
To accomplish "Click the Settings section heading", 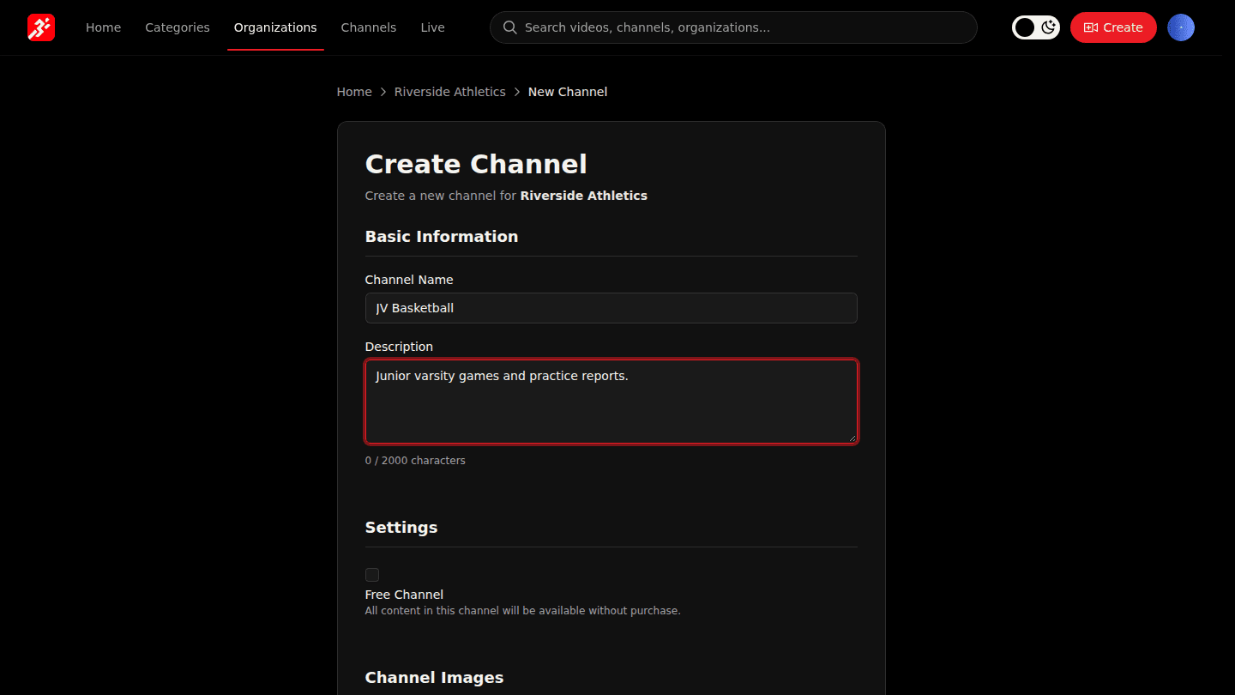I will click(401, 528).
